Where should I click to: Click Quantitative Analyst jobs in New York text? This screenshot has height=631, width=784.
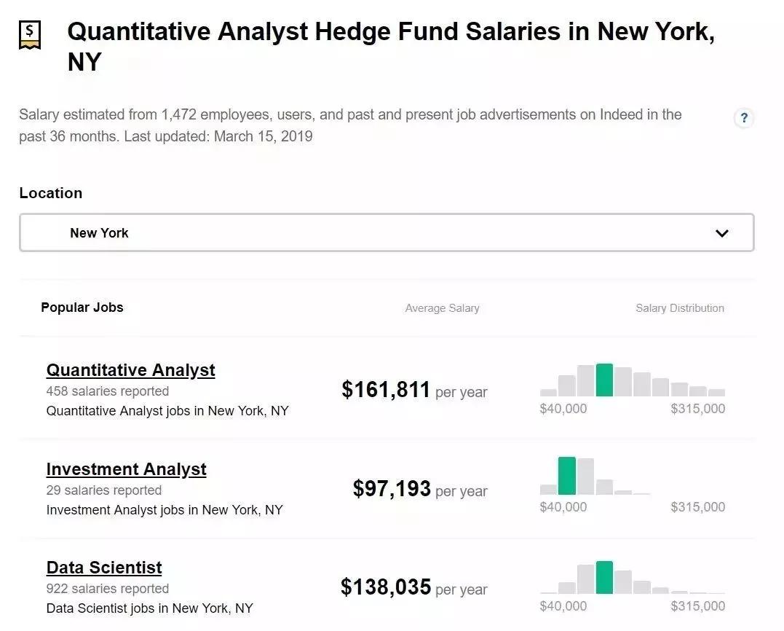[167, 411]
